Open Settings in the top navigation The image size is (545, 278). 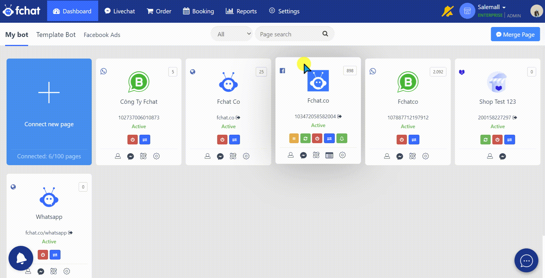[284, 11]
